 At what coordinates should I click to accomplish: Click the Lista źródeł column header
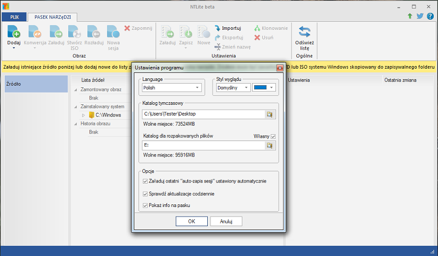pos(93,80)
